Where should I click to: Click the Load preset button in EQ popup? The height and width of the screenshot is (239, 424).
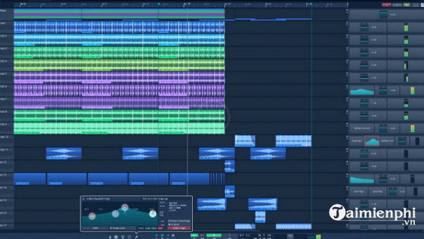pyautogui.click(x=148, y=228)
